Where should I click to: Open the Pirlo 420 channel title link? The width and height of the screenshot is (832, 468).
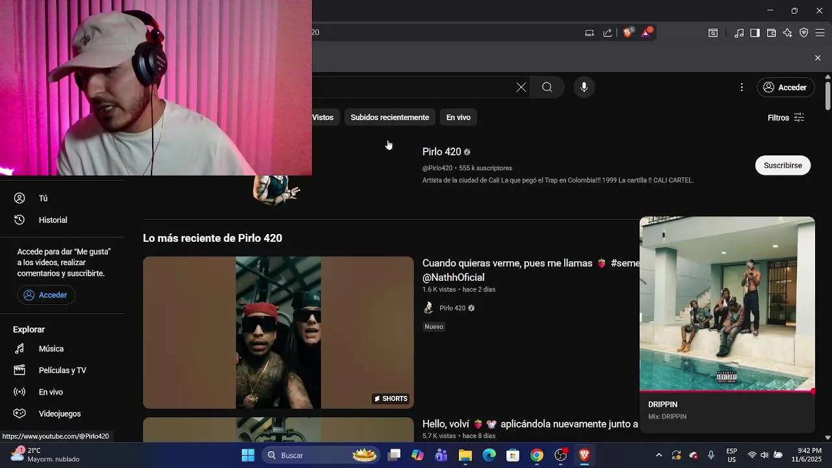(x=442, y=151)
